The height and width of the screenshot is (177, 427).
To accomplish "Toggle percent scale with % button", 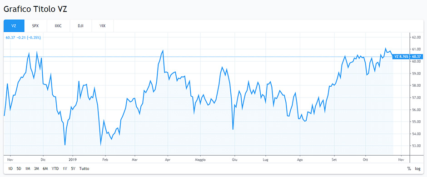I will [409, 168].
